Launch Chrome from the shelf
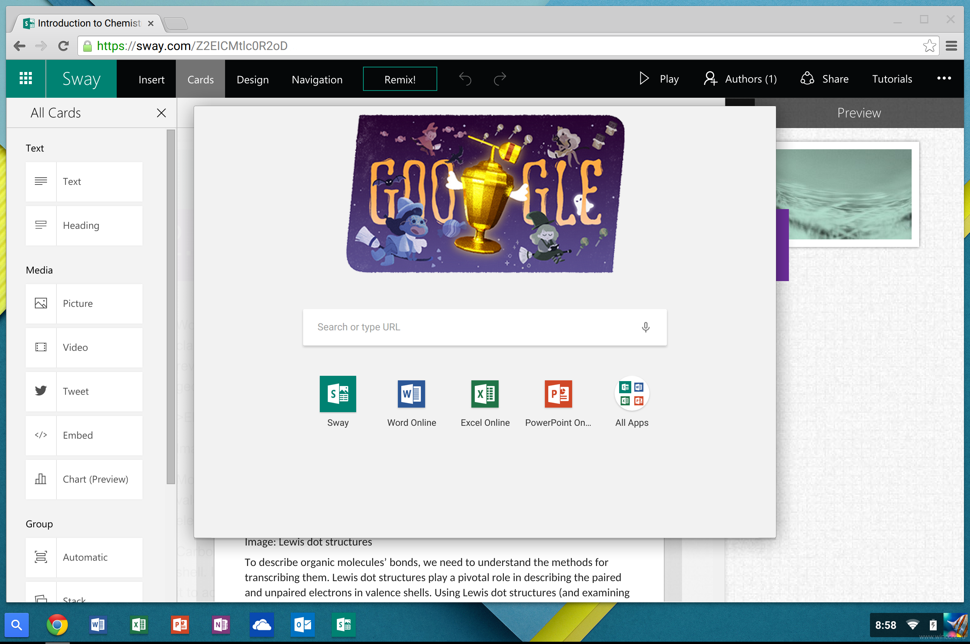Viewport: 970px width, 644px height. point(57,625)
